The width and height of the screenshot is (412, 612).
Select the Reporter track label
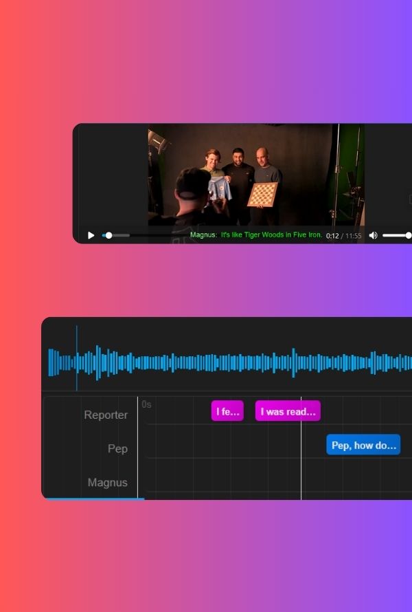[106, 415]
